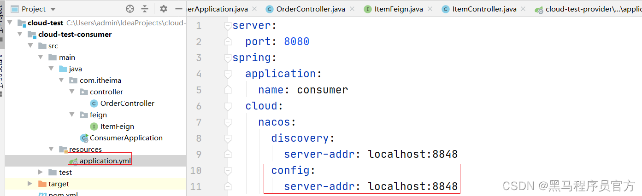The width and height of the screenshot is (642, 196).
Task: Collapse the feign package node
Action: (x=72, y=115)
